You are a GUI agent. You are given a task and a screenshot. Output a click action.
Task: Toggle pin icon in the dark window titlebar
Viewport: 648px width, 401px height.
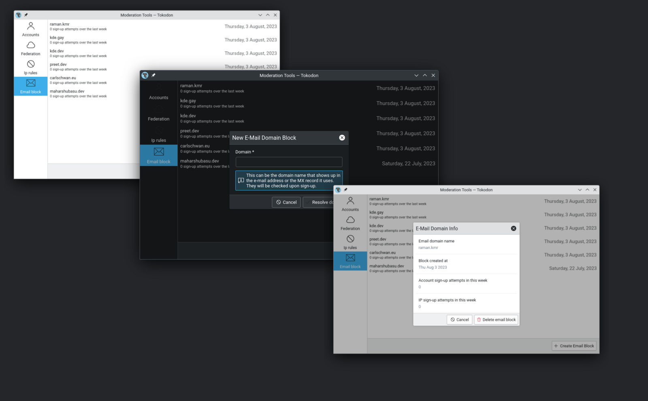click(153, 75)
